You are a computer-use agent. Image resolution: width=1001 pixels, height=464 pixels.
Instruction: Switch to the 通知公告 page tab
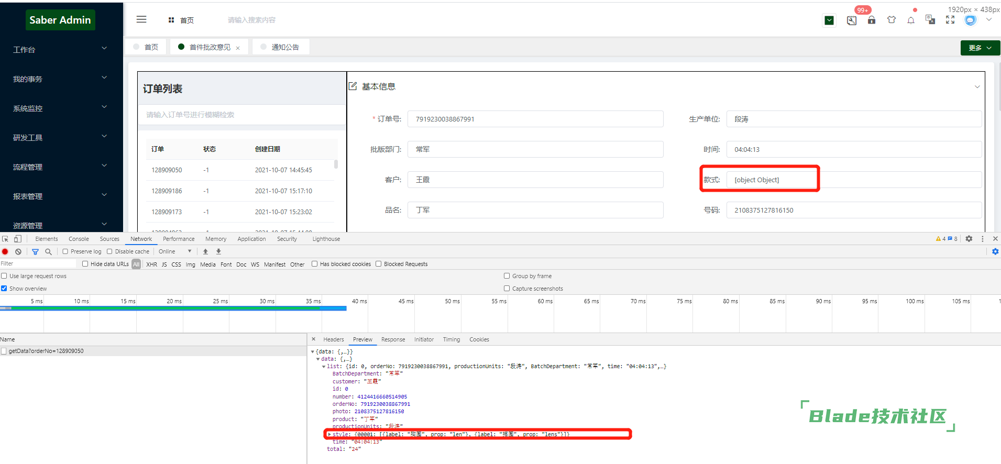(x=281, y=47)
